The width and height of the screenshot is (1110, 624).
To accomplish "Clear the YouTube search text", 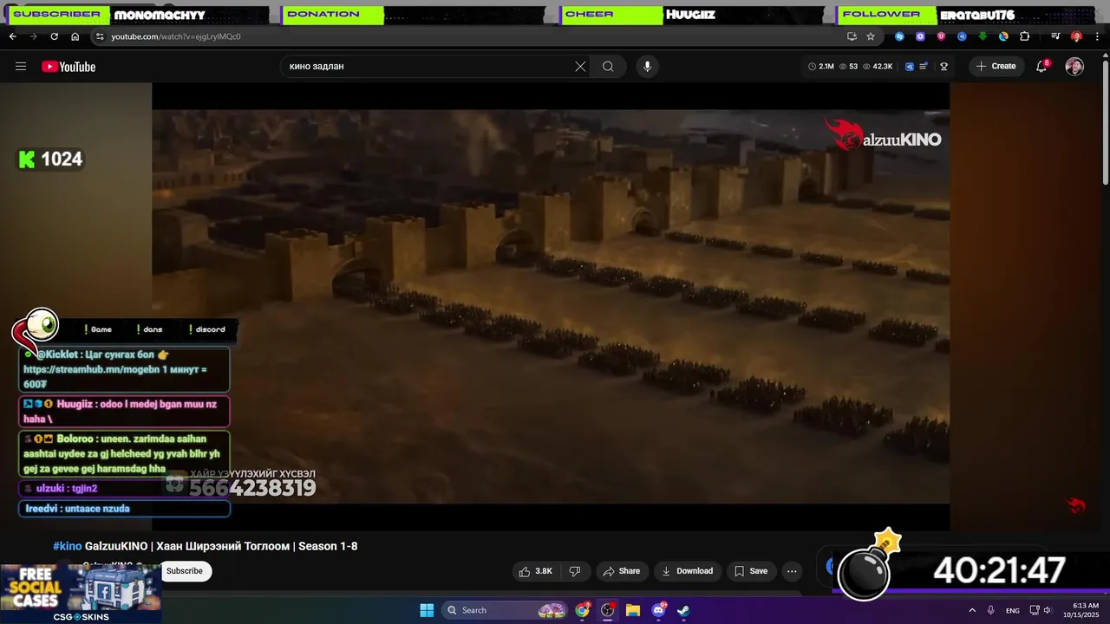I will pos(580,67).
